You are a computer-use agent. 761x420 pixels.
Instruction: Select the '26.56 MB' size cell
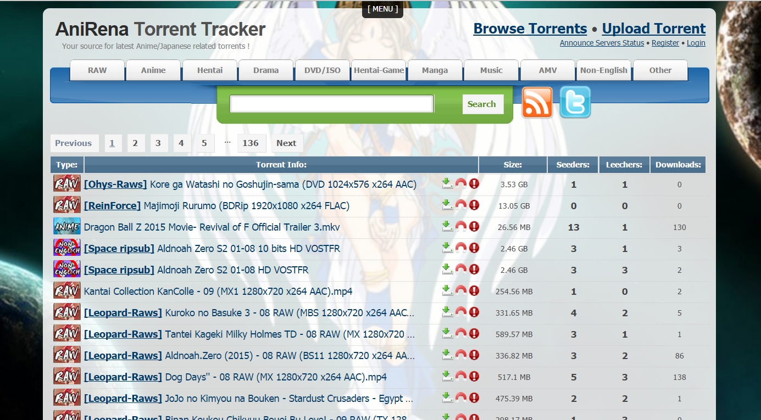(x=514, y=227)
